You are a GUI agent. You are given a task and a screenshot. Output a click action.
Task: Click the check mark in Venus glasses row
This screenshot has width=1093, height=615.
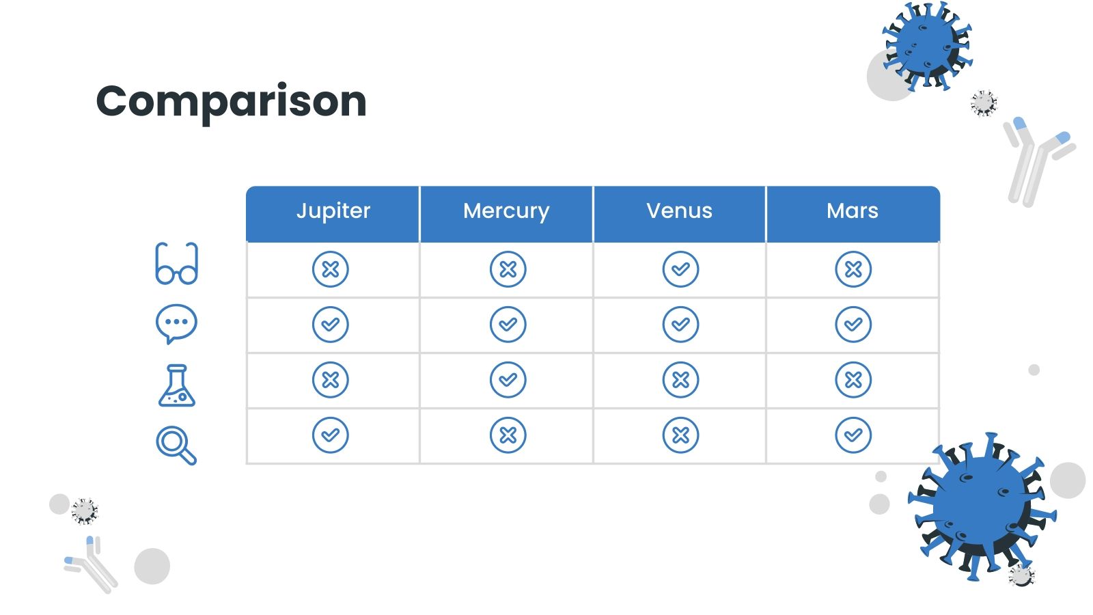[680, 269]
